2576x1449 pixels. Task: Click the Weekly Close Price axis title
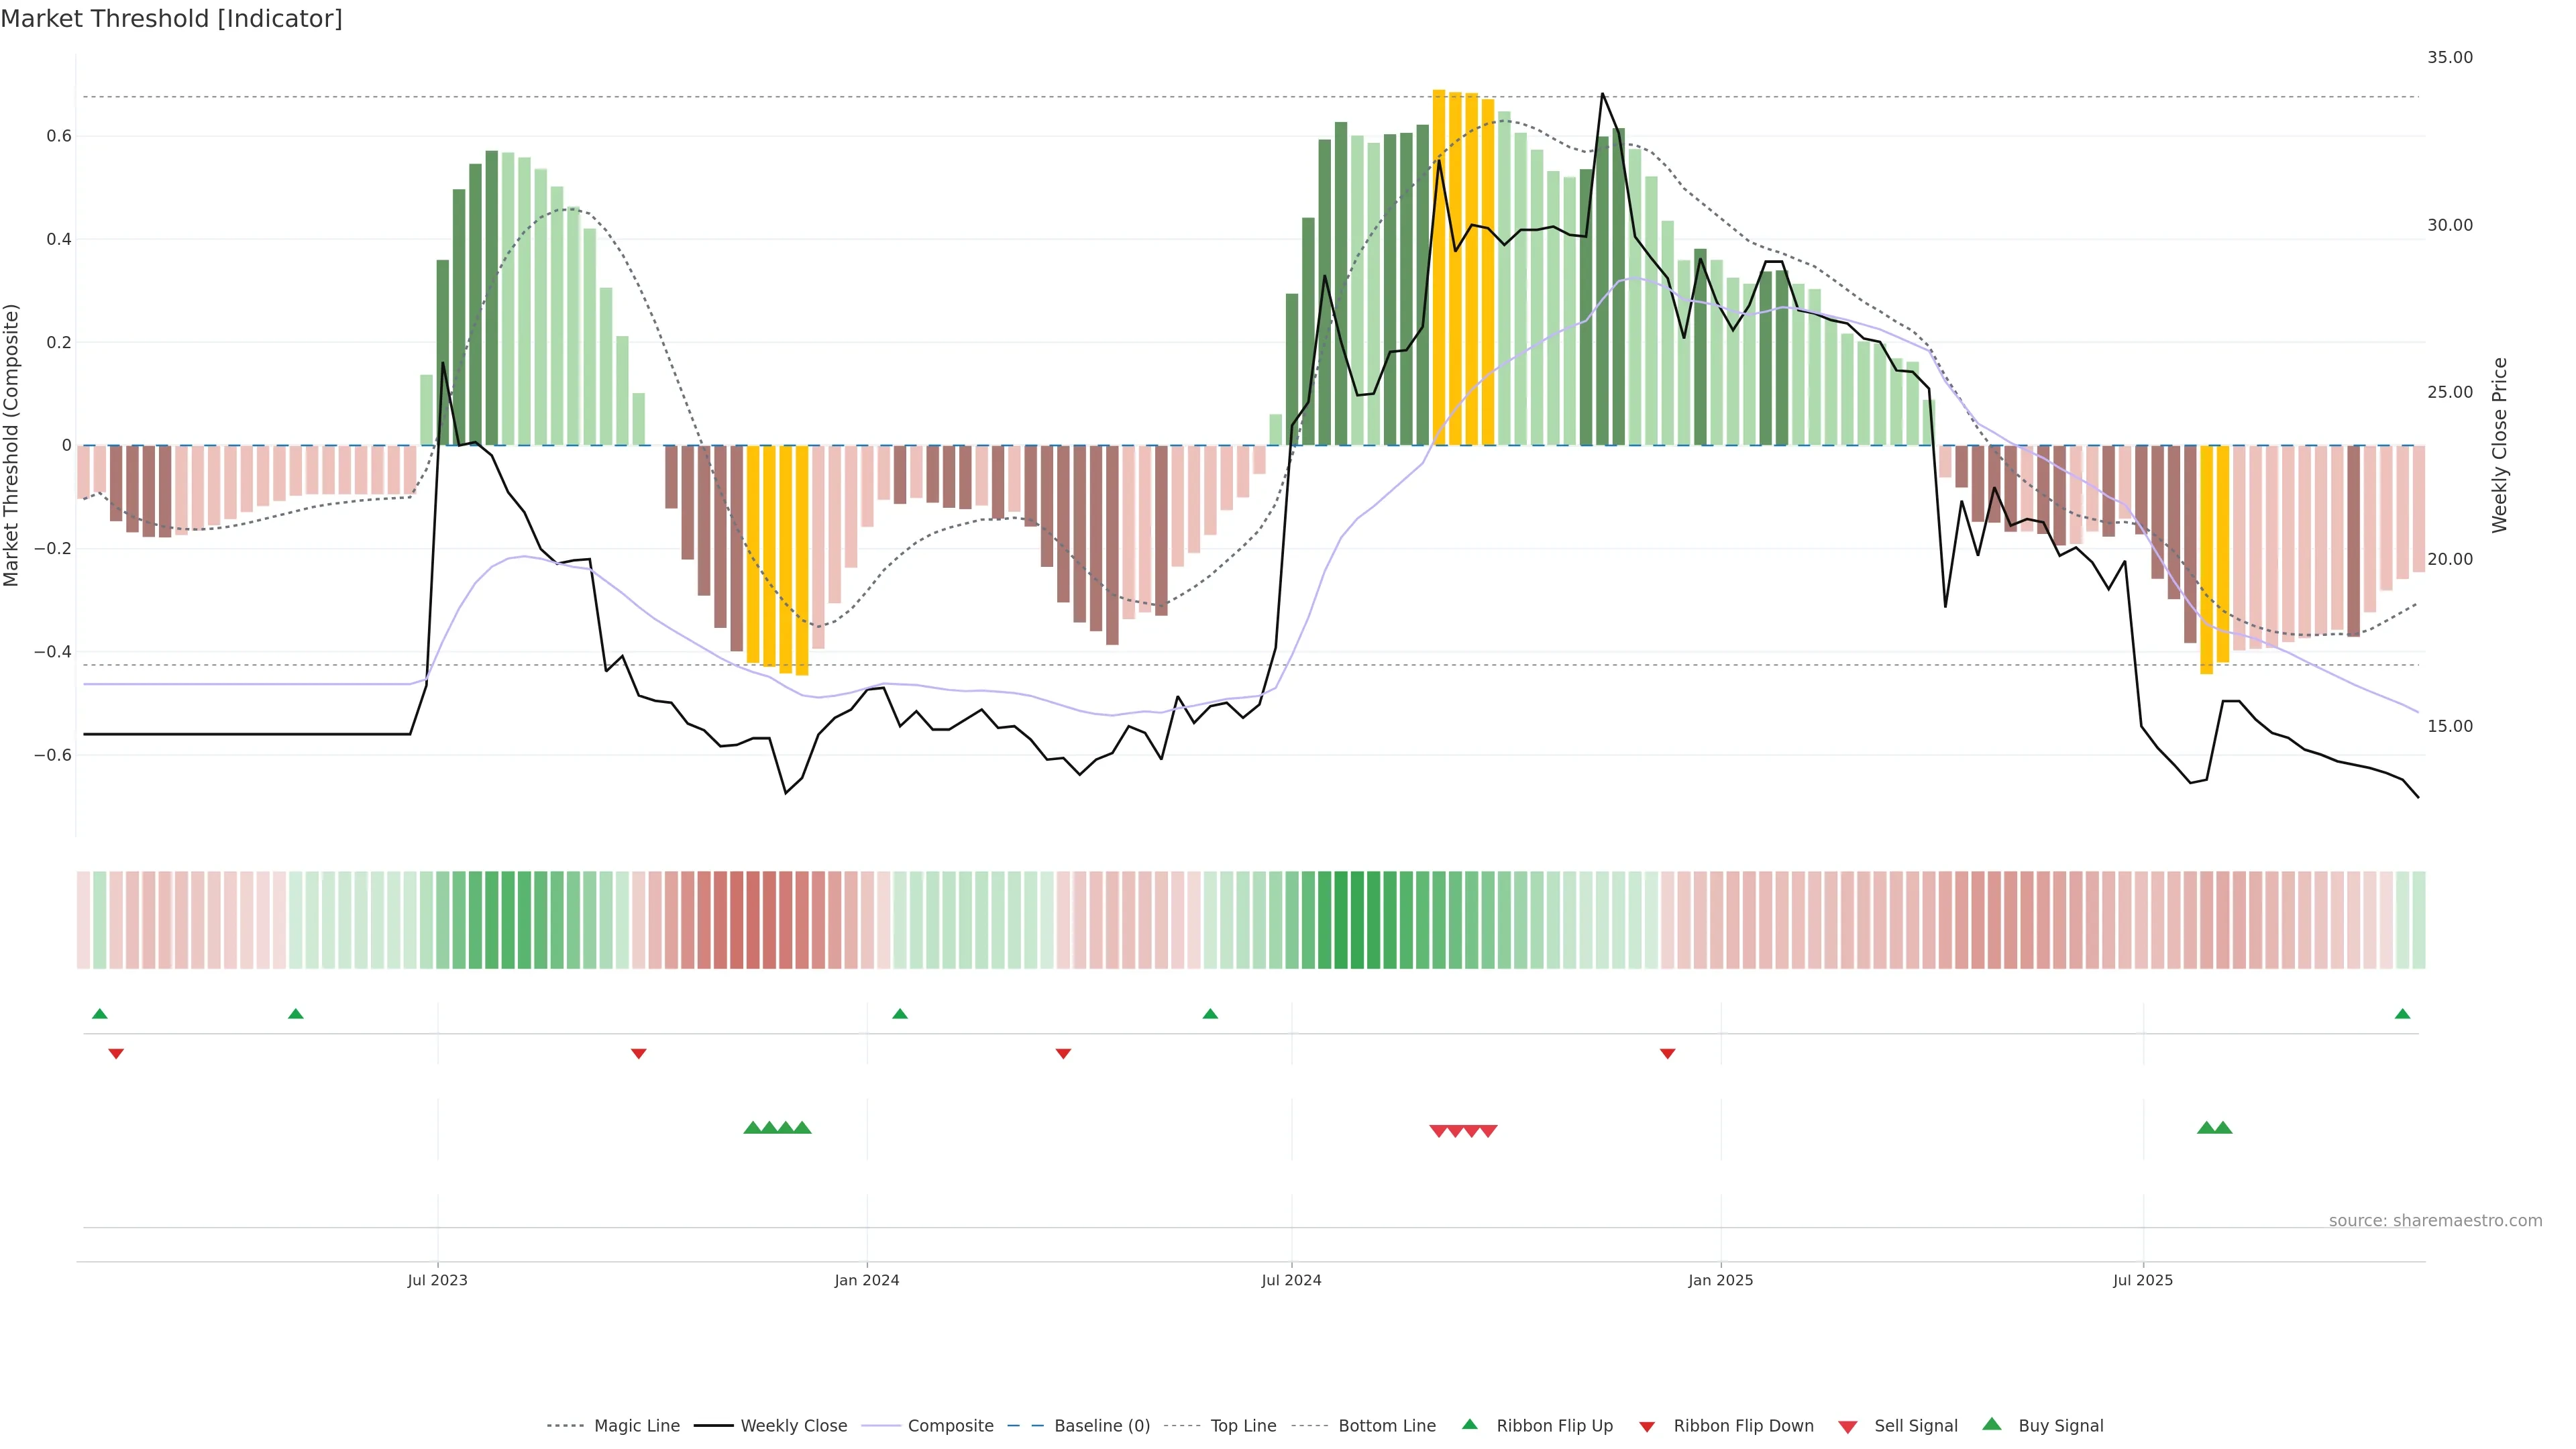[2500, 445]
